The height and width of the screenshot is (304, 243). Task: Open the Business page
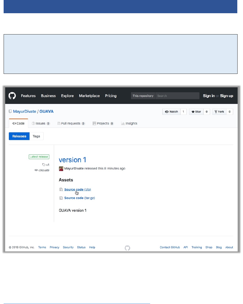[x=48, y=96]
